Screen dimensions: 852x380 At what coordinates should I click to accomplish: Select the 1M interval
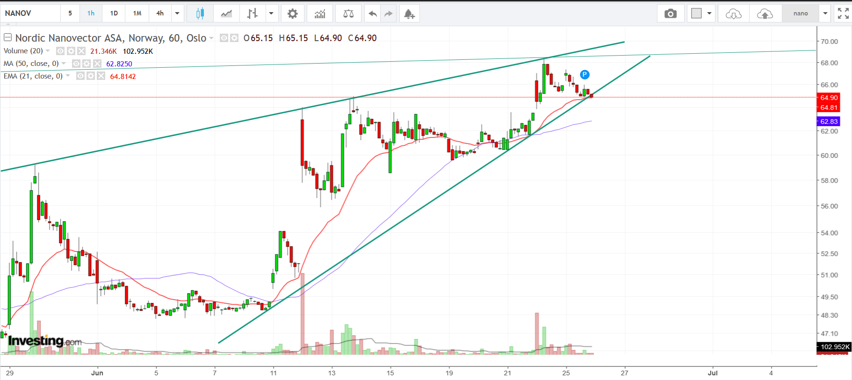(137, 14)
